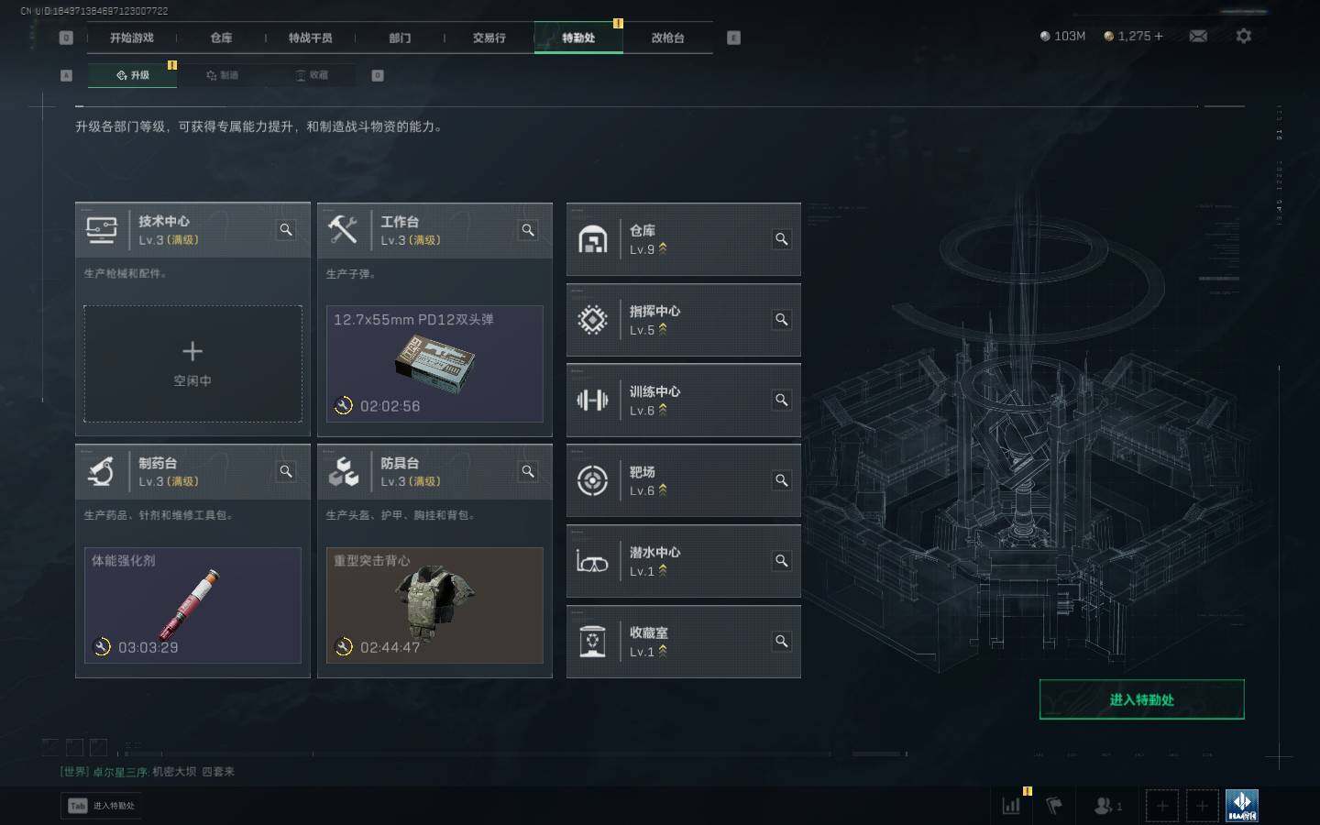Screen dimensions: 1320x825
Task: Click magnifier icon on 技术中心 card
Action: click(286, 230)
